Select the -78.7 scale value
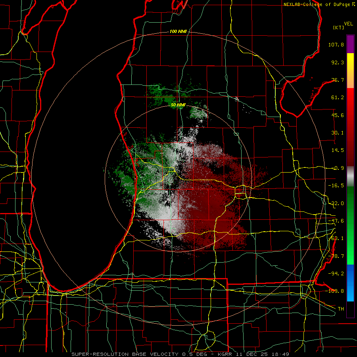 click(336, 256)
